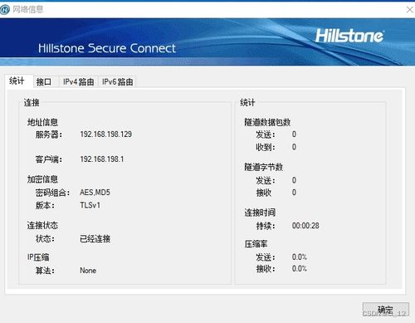Click the Hillstone Secure Connect banner title
The image size is (415, 323).
pyautogui.click(x=107, y=48)
